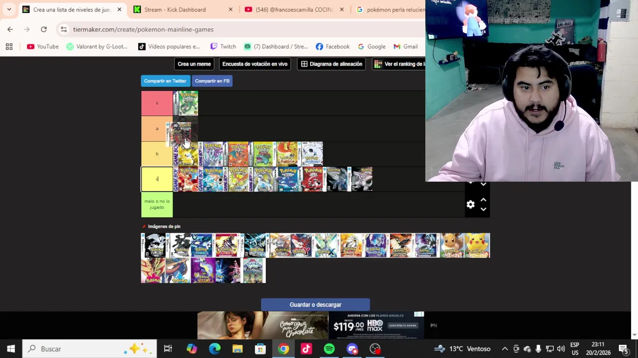Close the 'Crea una lista de niveles' tab
Screen dimensions: 638x358
pos(119,9)
